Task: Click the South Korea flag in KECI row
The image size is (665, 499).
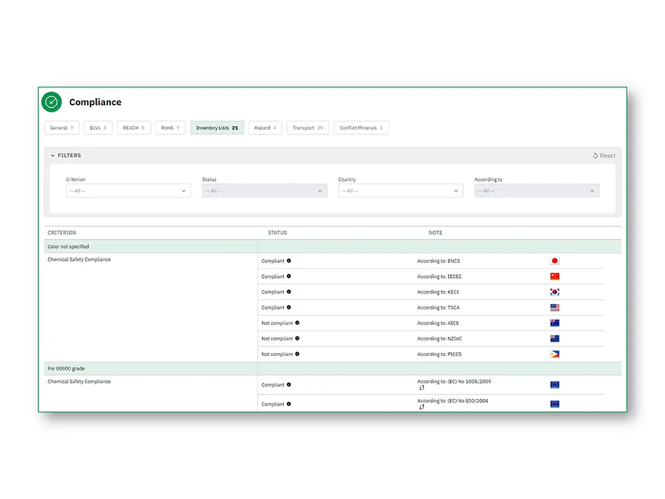Action: pos(555,292)
